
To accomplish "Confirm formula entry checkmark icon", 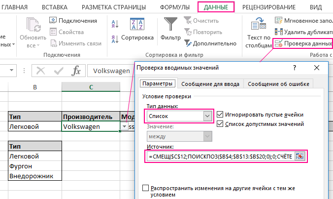I will pyautogui.click(x=59, y=71).
